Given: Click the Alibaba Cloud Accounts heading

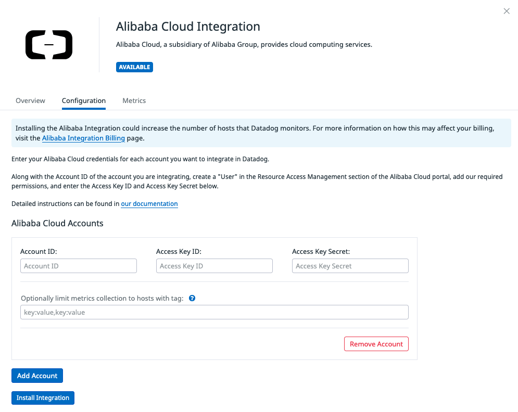Looking at the screenshot, I should [57, 223].
